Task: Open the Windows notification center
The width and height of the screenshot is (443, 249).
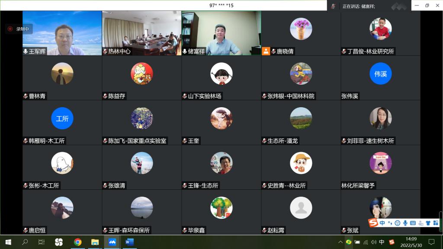Action: tap(431, 242)
